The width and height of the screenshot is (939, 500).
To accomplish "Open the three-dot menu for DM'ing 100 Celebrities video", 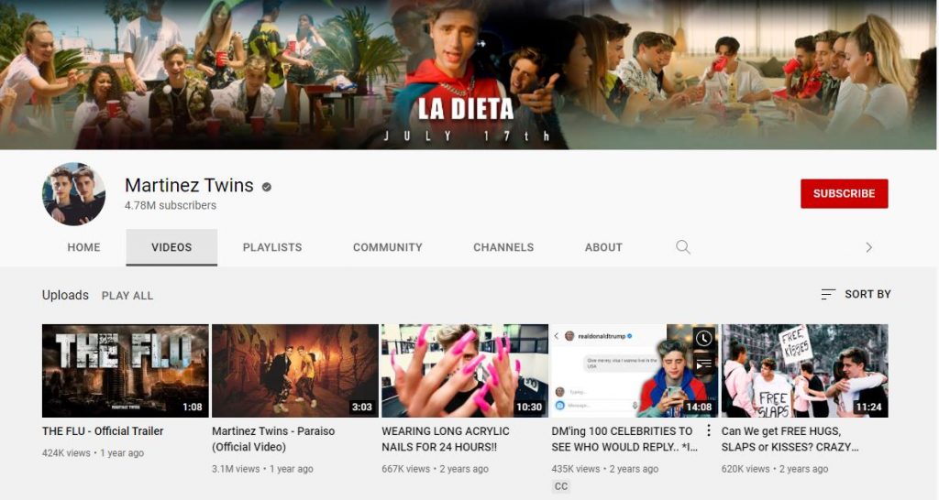I will point(709,430).
